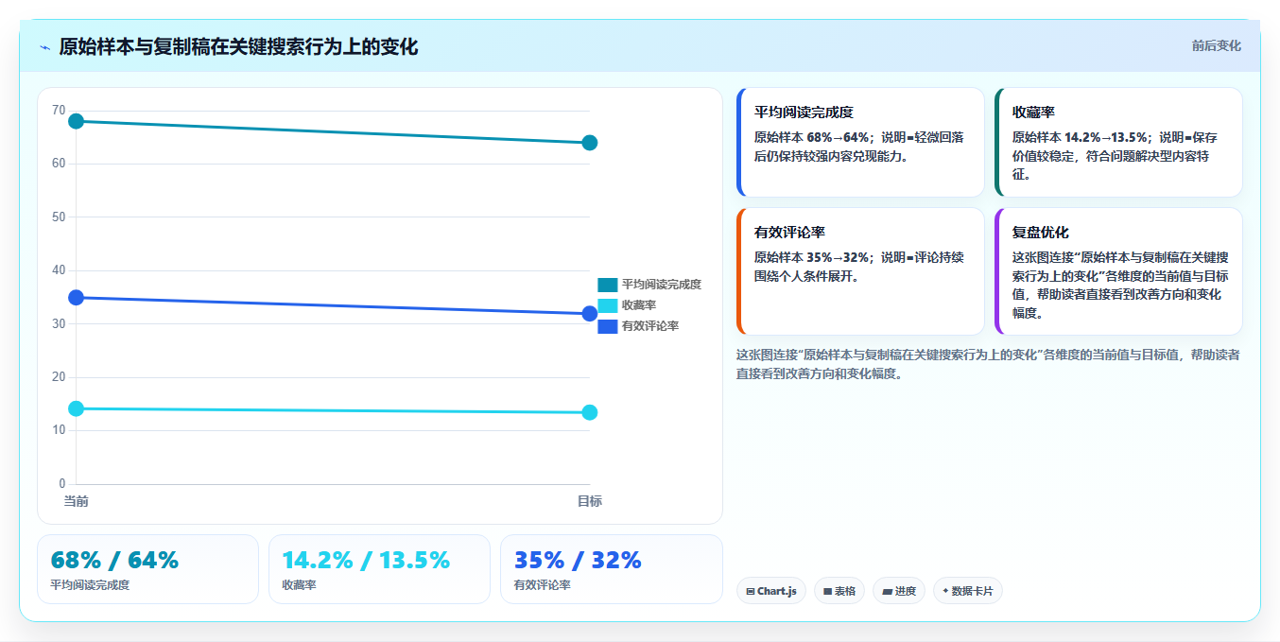Click the 当前 x-axis label
1280x642 pixels.
point(77,501)
